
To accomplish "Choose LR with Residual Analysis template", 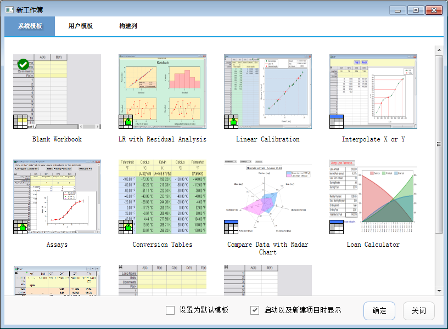I will pyautogui.click(x=163, y=92).
